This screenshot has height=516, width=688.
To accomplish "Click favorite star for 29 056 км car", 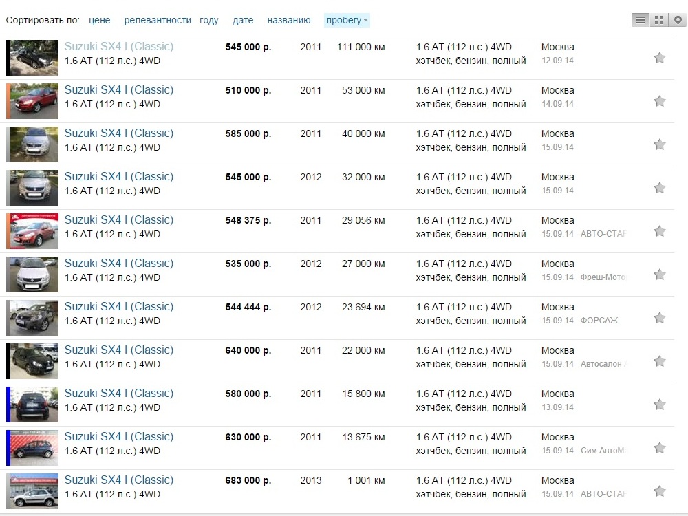I will (x=660, y=231).
